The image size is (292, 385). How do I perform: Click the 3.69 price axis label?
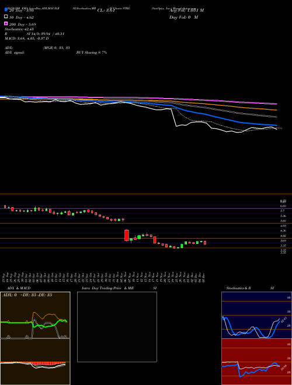(283, 240)
